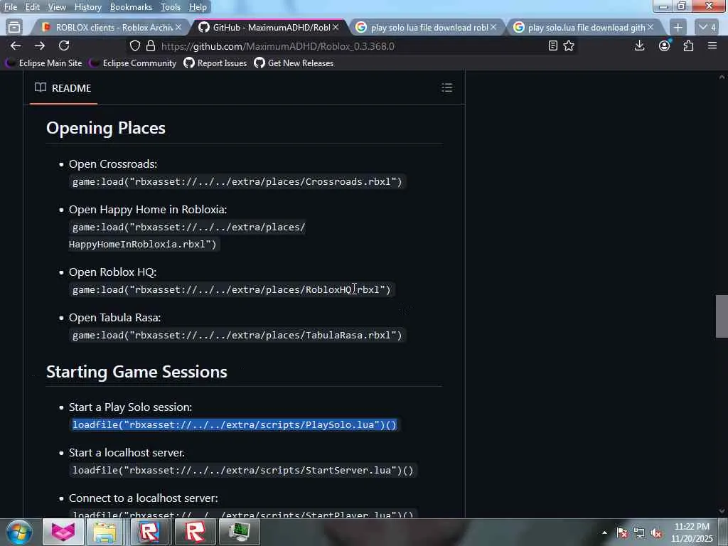Open the Firefox account icon
Viewport: 728px width, 546px height.
coord(665,45)
